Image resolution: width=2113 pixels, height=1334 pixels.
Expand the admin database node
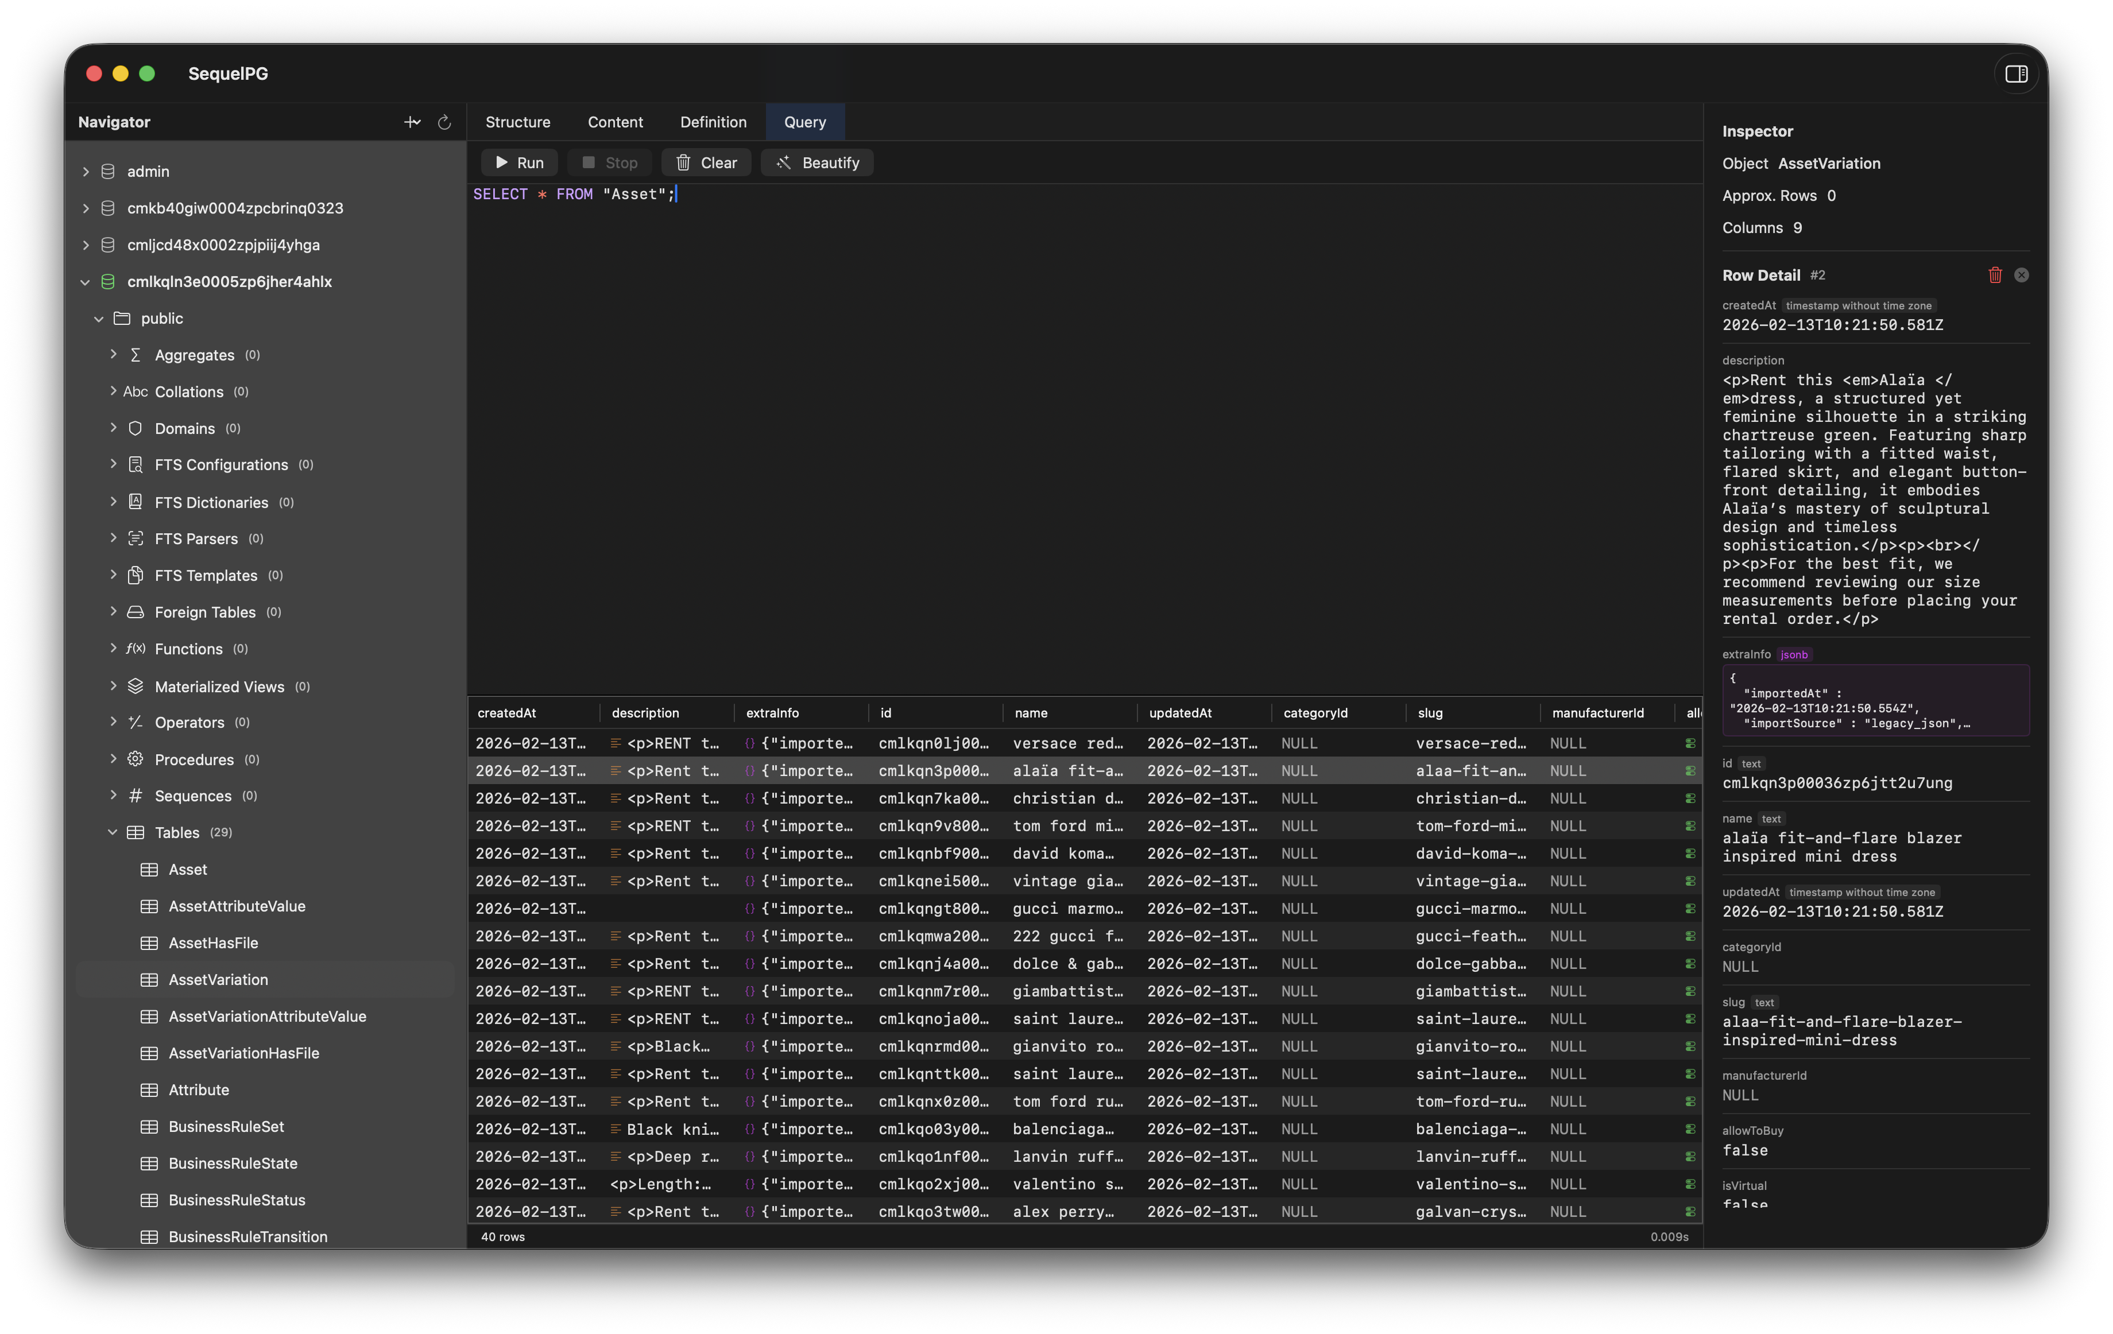(85, 171)
